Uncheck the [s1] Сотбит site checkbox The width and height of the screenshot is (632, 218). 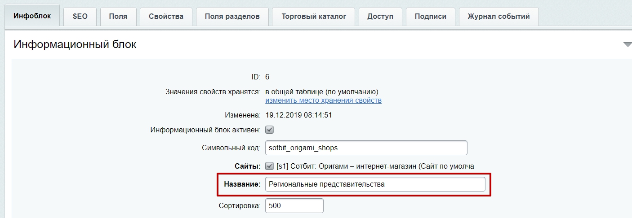[x=270, y=166]
